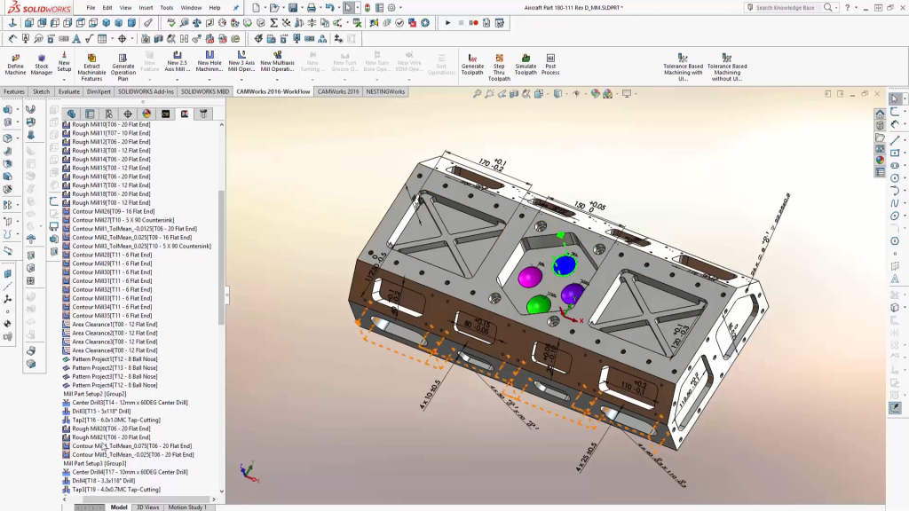
Task: Click the macro Record/Pause button
Action: pos(474,23)
